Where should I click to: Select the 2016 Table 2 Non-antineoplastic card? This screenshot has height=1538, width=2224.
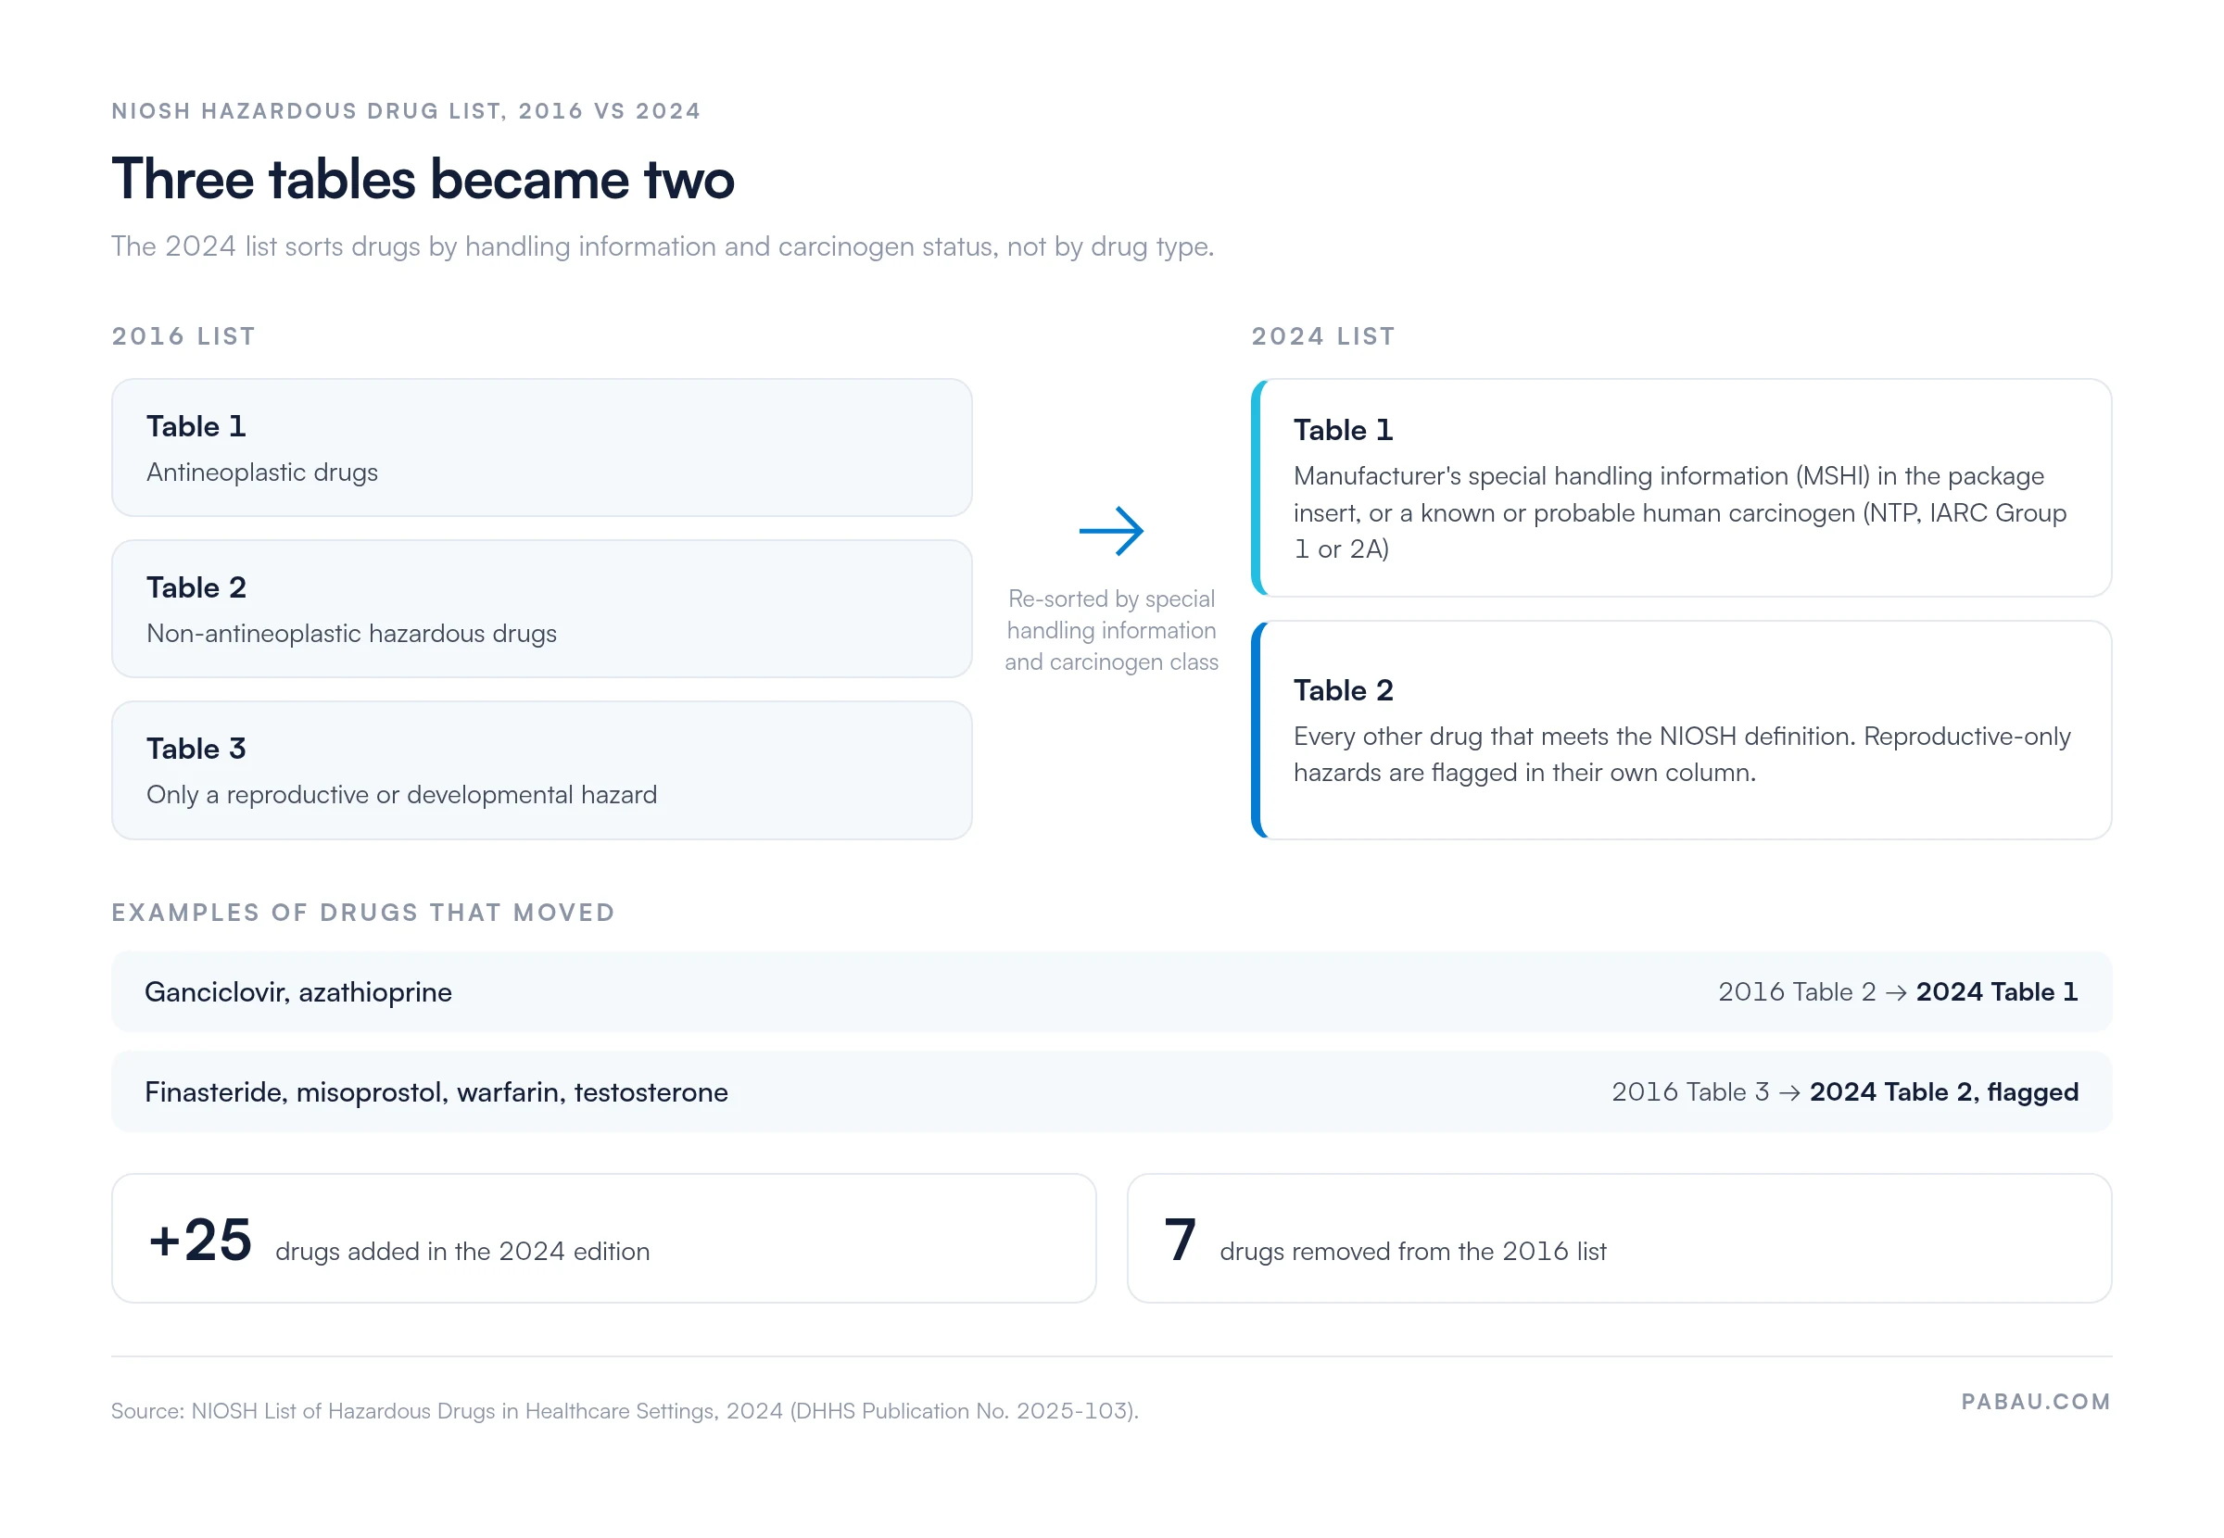point(541,609)
